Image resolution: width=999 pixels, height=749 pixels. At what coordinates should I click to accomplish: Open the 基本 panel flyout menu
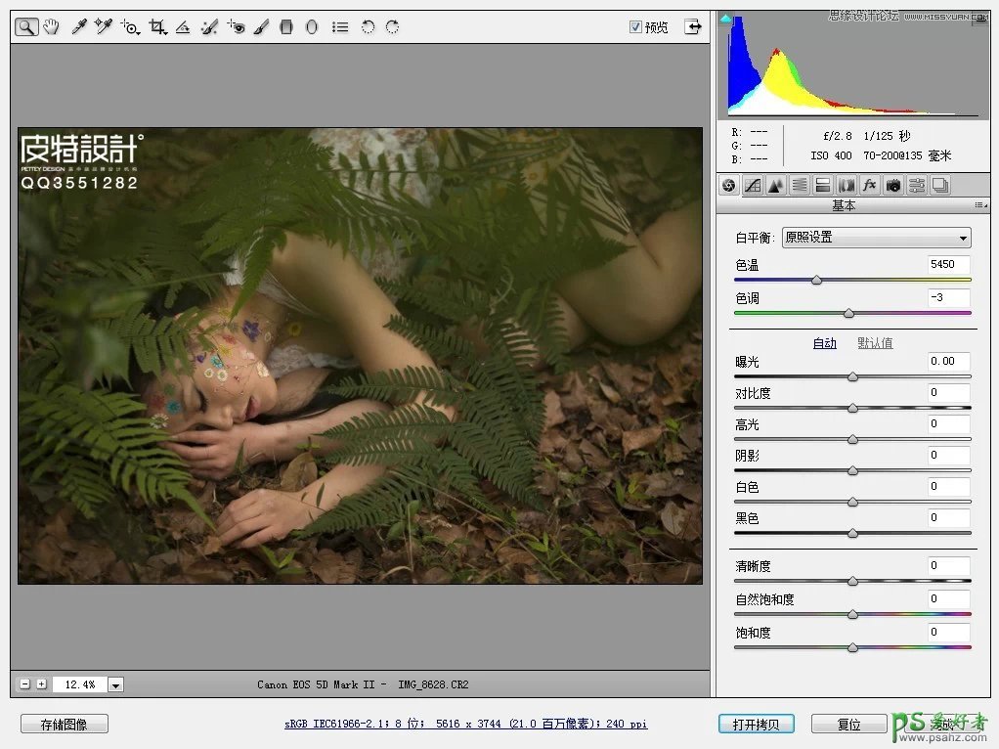tap(979, 206)
